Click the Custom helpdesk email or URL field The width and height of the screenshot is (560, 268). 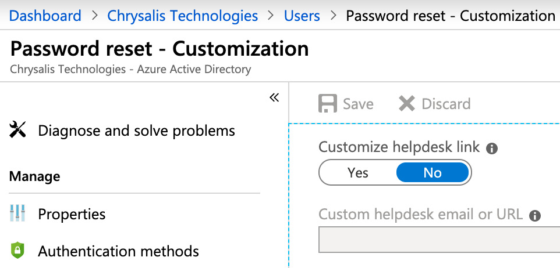pos(439,240)
